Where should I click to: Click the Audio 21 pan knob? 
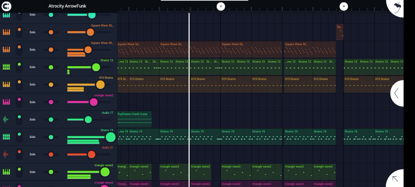[x=51, y=155]
